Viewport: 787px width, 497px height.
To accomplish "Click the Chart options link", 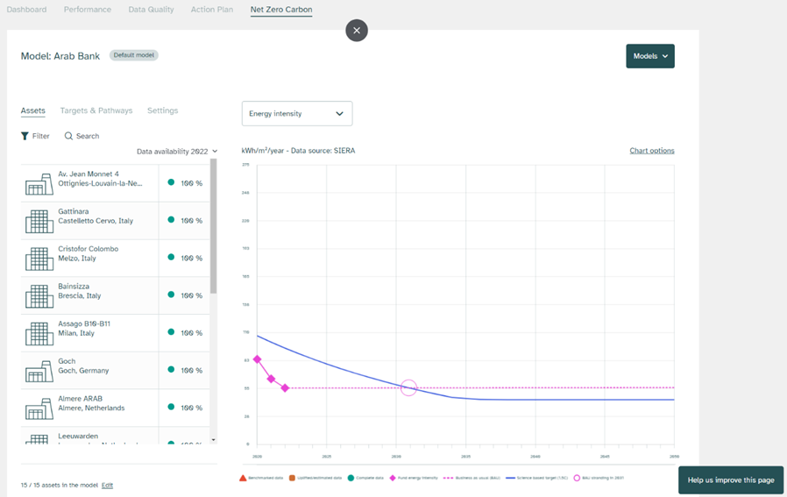I will tap(651, 151).
